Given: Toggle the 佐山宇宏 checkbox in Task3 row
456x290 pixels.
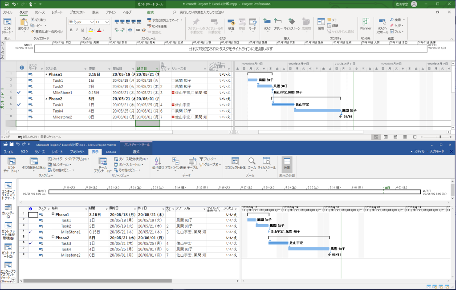Looking at the screenshot, I should 173,105.
